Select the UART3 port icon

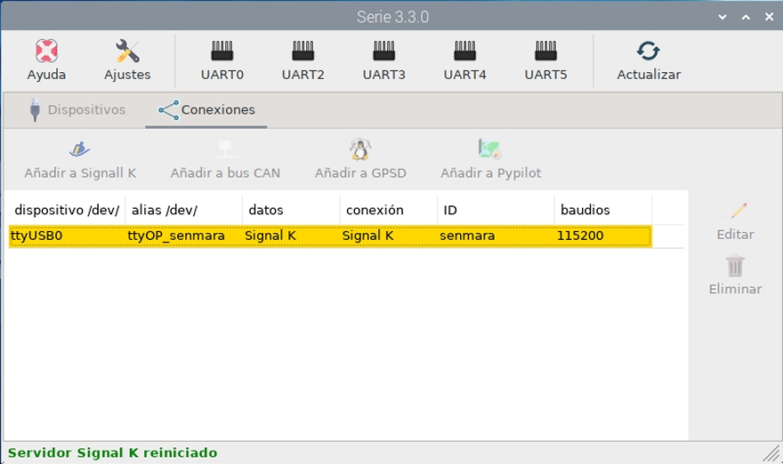[383, 50]
